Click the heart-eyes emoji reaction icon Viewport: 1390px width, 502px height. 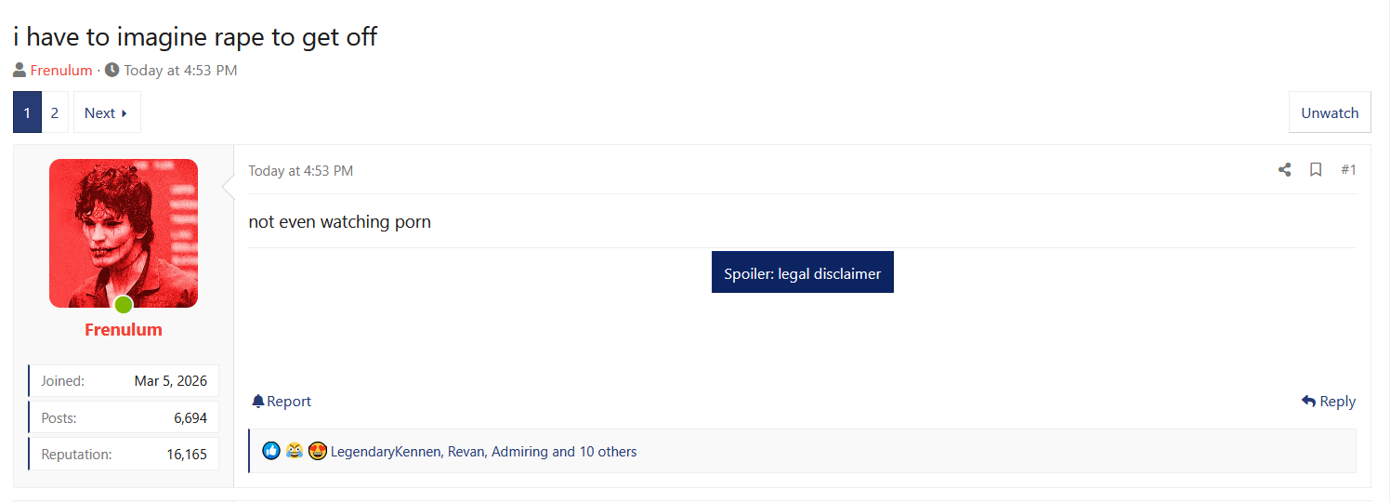(x=317, y=451)
